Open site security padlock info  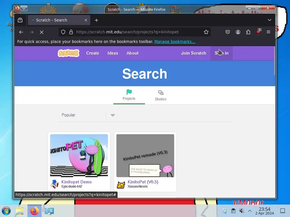71,32
